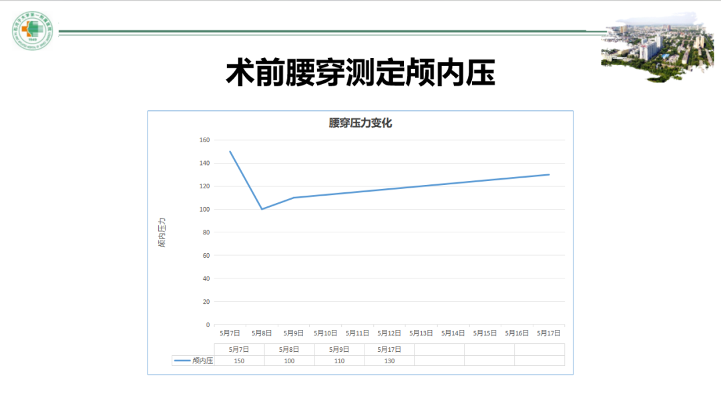
Task: Click the y-axis value 0
Action: click(x=208, y=325)
